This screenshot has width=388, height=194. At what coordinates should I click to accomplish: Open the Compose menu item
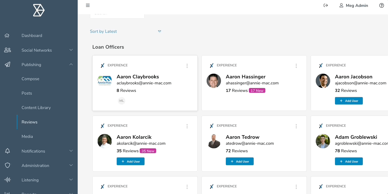coord(30,79)
